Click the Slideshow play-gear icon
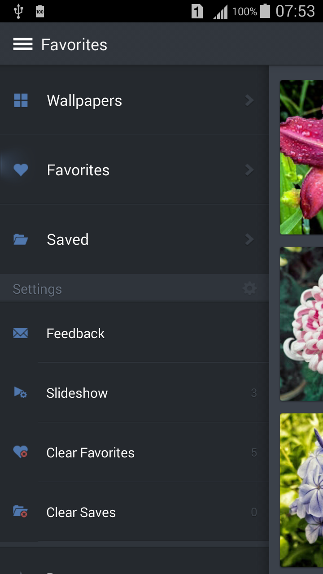The image size is (323, 574). (21, 393)
